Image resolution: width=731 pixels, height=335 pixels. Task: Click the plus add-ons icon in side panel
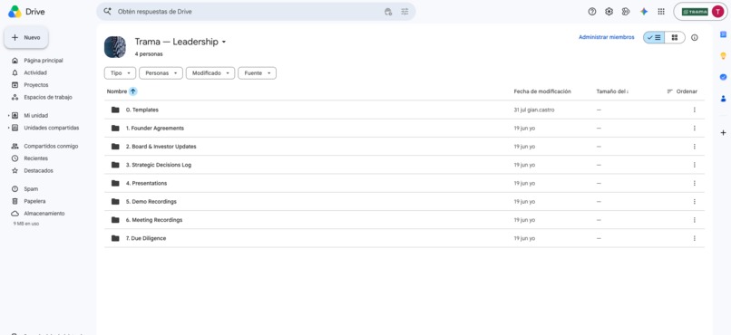click(723, 132)
